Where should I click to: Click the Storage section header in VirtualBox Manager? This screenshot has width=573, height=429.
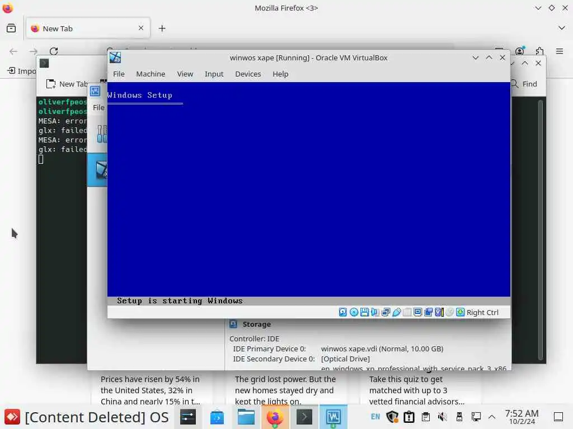256,325
